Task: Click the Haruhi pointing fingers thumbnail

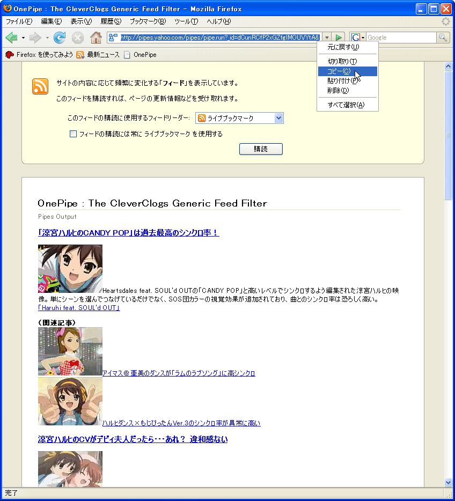Action: 70,401
